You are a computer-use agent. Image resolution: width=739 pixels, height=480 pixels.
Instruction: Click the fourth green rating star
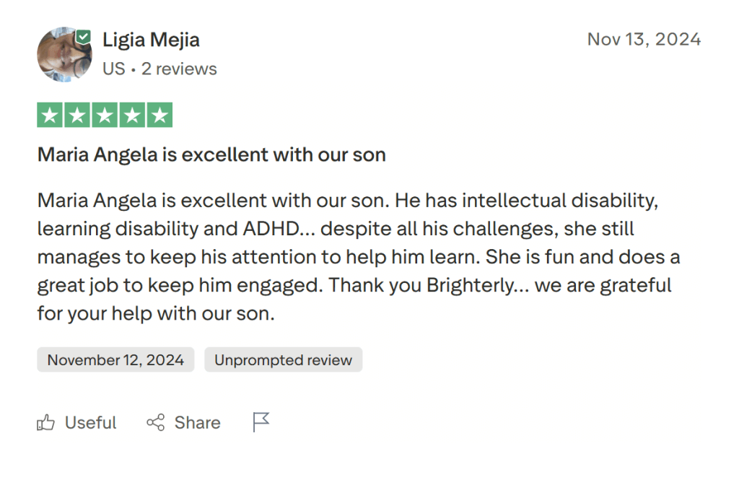pyautogui.click(x=132, y=115)
